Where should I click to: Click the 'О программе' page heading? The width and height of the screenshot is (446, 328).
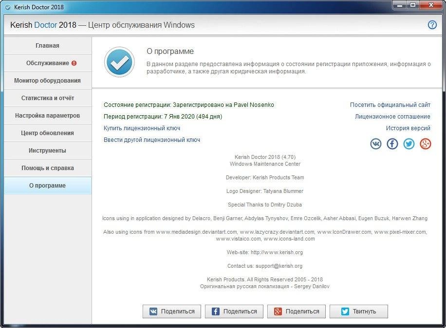click(x=170, y=51)
